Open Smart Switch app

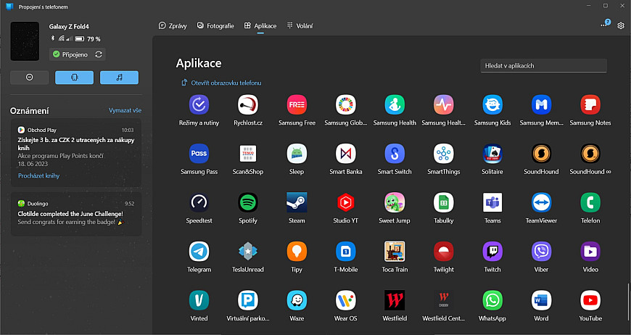click(x=395, y=154)
